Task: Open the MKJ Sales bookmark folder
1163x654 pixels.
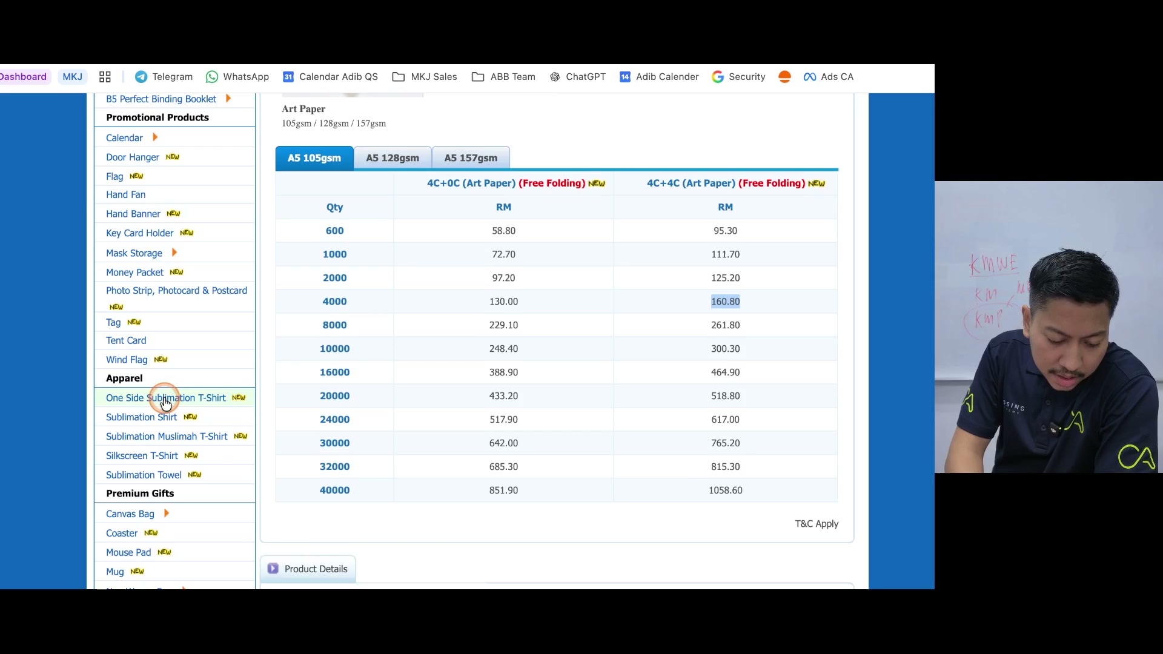Action: point(425,77)
